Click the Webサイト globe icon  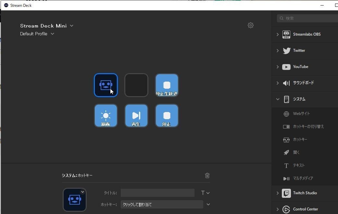point(286,114)
